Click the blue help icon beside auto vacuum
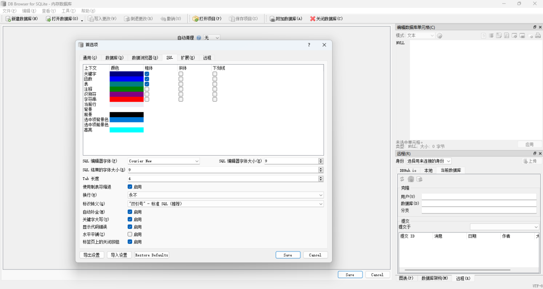Image resolution: width=543 pixels, height=289 pixels. 199,38
